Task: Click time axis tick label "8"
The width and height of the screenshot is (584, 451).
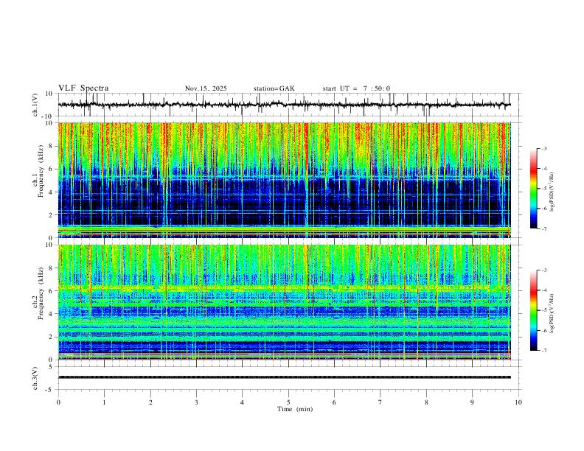Action: 426,402
